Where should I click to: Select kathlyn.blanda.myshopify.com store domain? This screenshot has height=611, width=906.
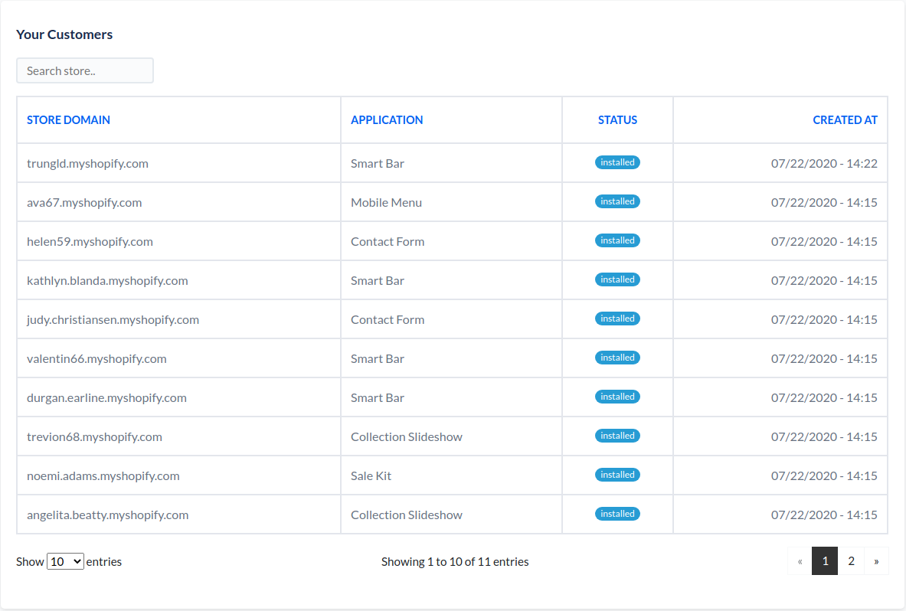point(107,281)
